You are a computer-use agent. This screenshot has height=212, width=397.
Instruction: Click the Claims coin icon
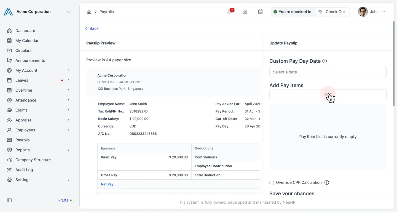click(9, 110)
